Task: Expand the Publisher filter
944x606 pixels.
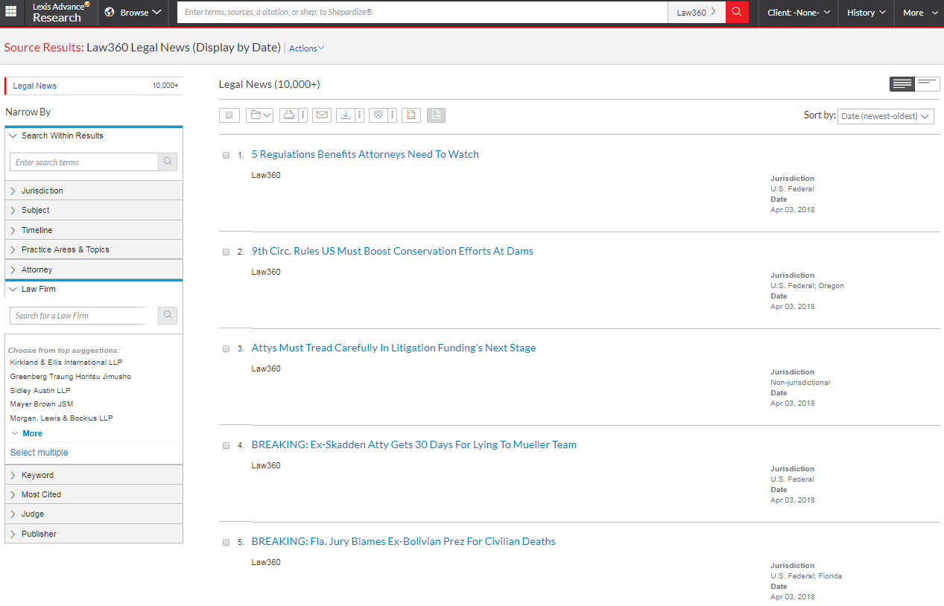Action: point(94,534)
